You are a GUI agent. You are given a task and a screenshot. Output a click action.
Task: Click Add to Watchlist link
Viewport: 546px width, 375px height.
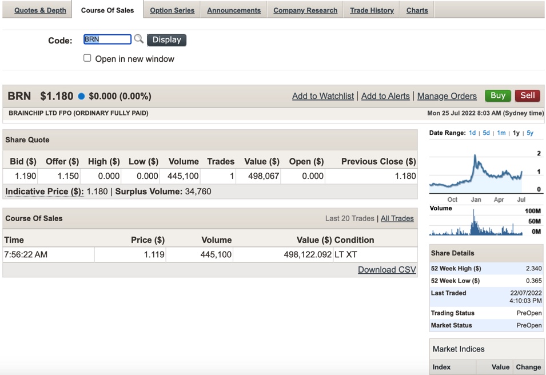[x=323, y=96]
